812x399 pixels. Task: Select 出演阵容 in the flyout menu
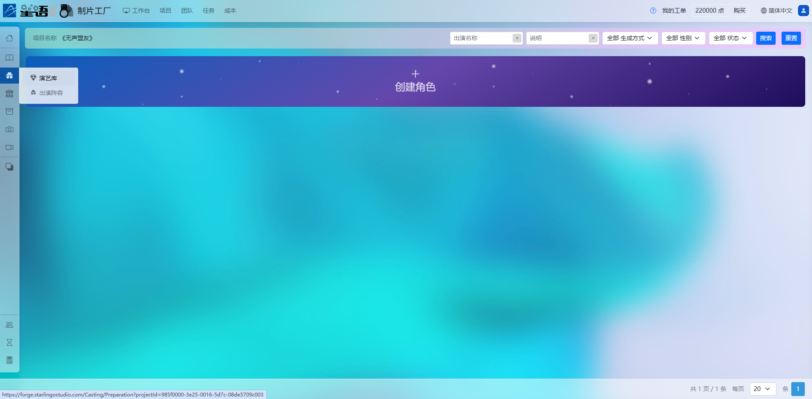51,93
